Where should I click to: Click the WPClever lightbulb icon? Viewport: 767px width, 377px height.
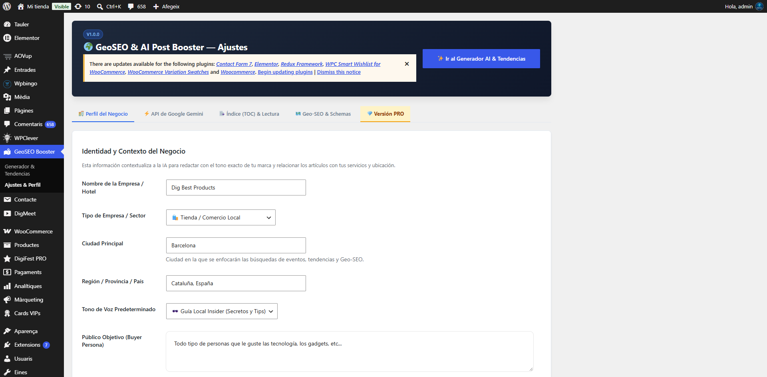pyautogui.click(x=7, y=138)
